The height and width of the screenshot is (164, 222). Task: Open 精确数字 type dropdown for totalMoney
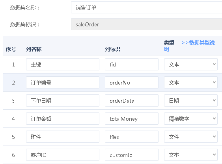click(191, 119)
